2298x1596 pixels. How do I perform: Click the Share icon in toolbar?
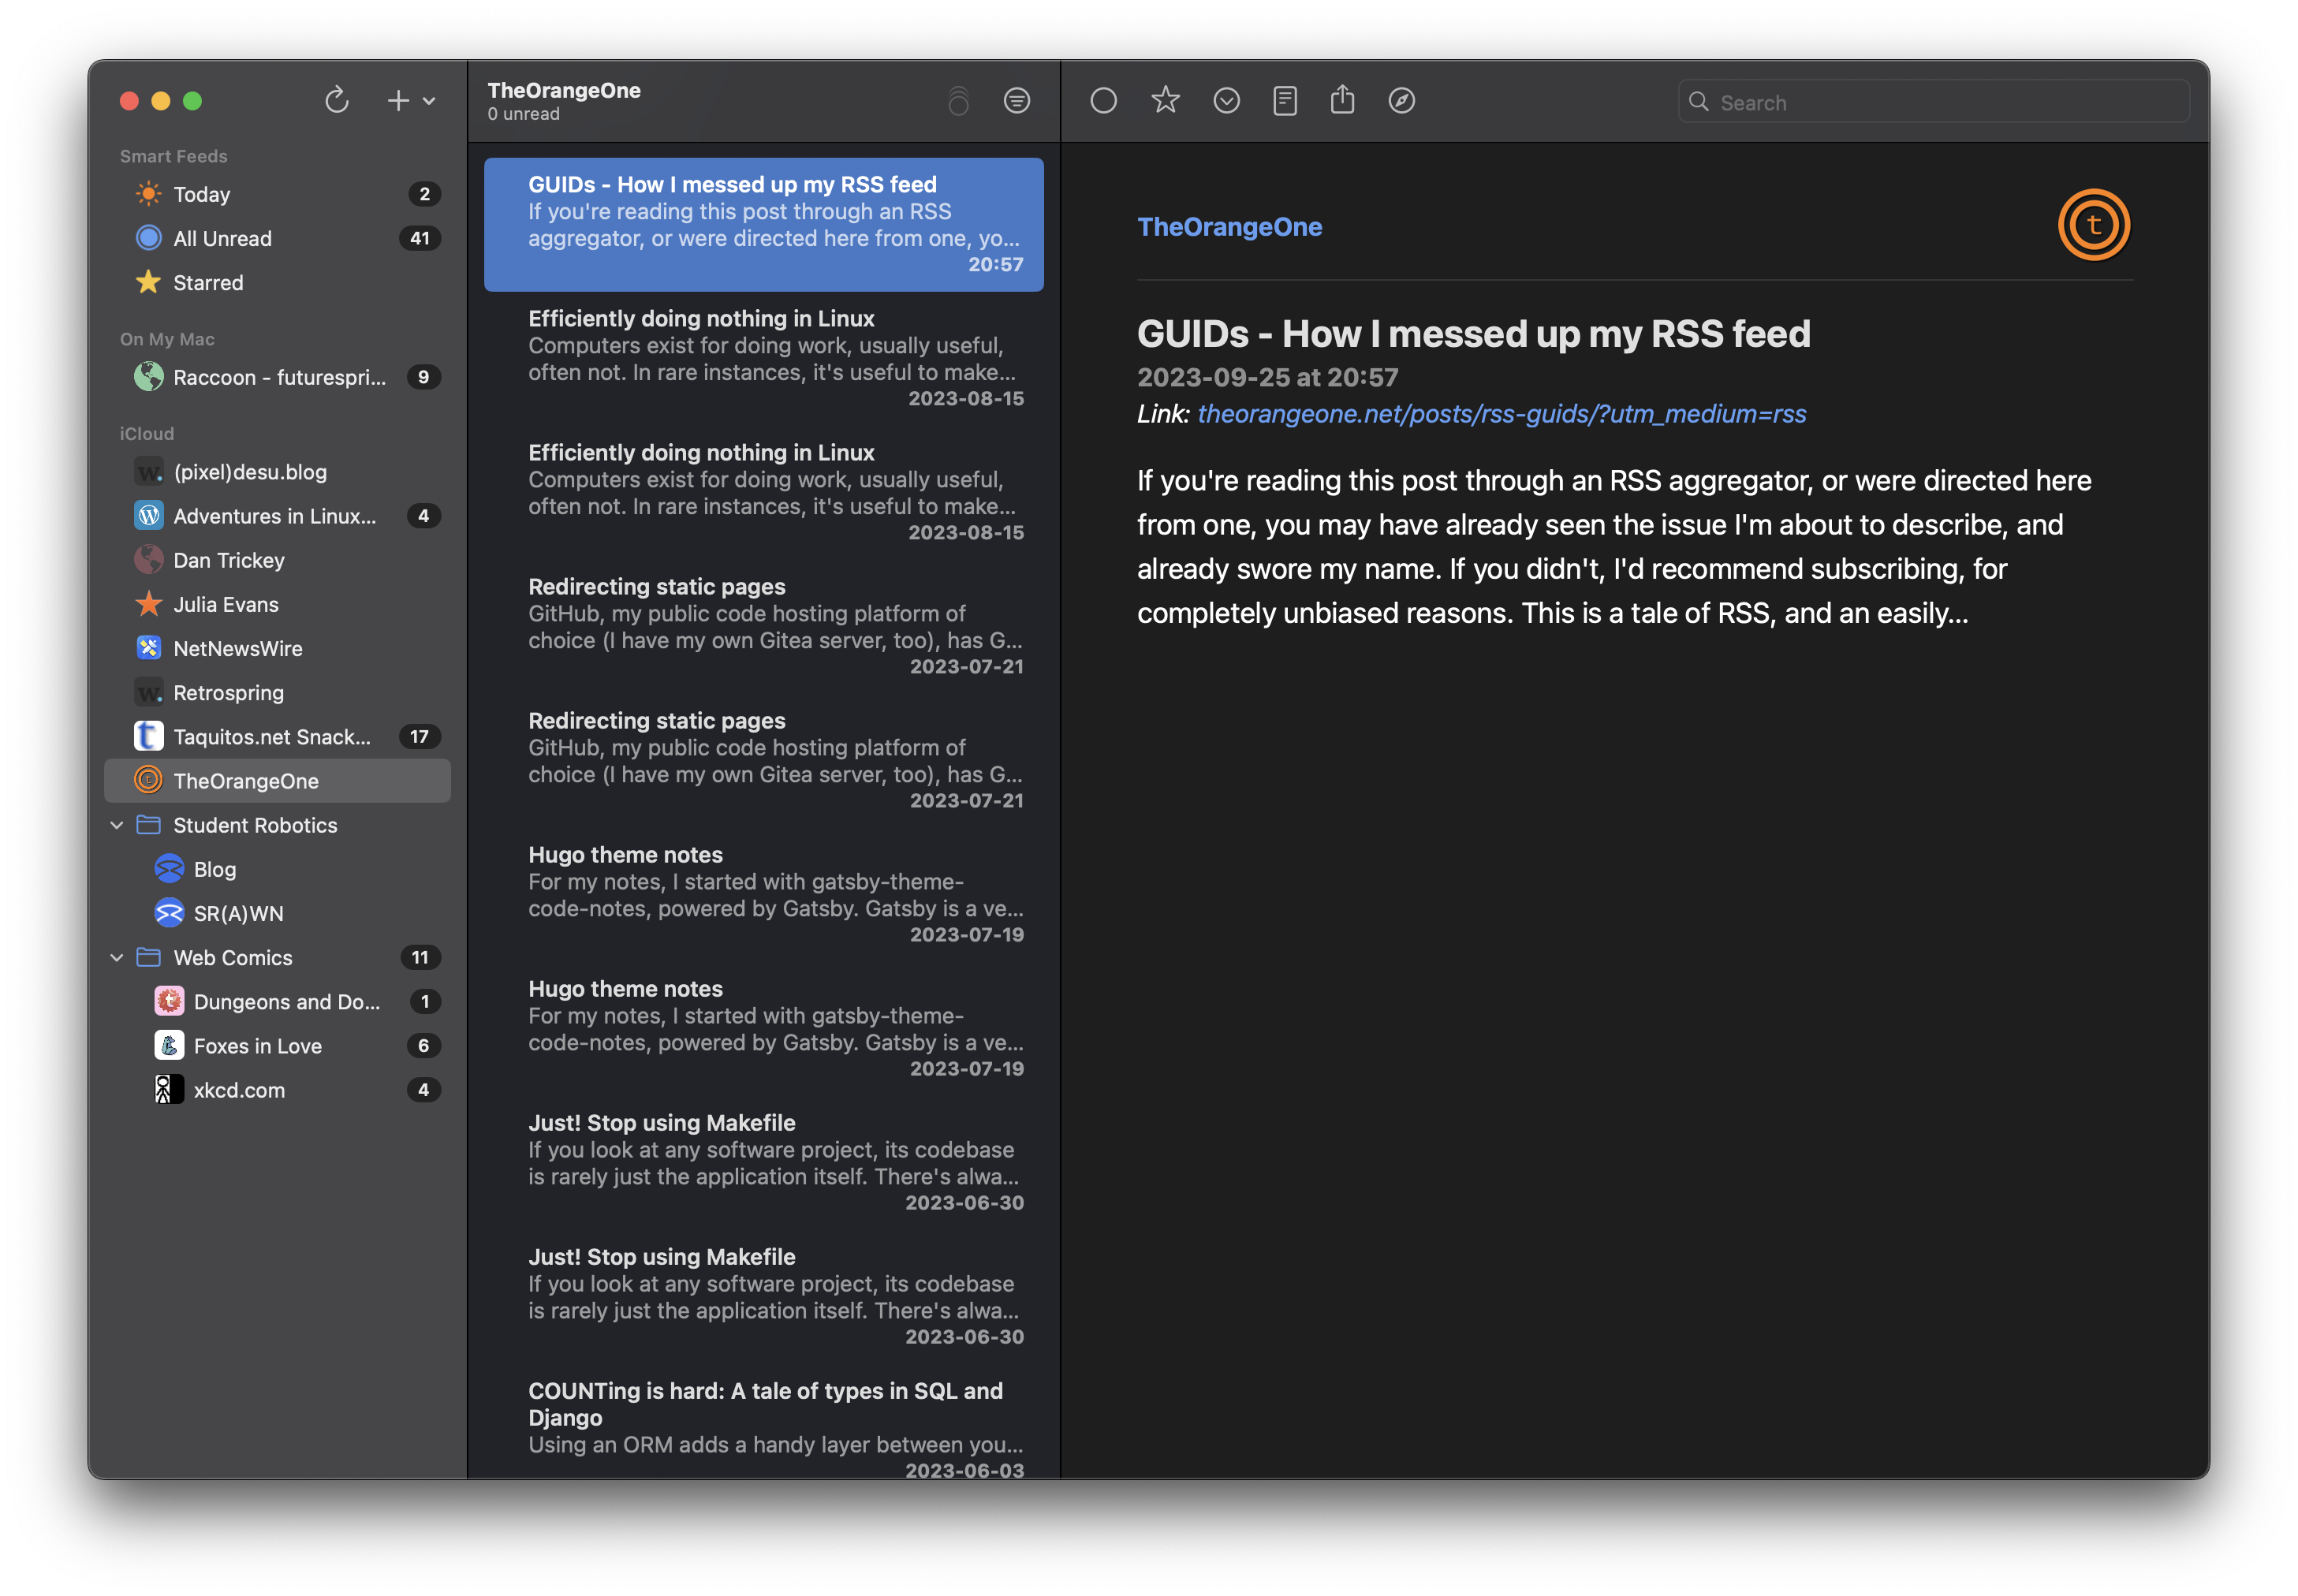pos(1342,100)
